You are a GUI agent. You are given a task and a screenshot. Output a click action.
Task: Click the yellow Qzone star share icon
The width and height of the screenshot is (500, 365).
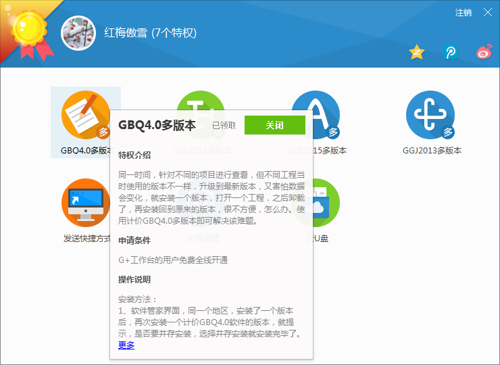pyautogui.click(x=417, y=52)
